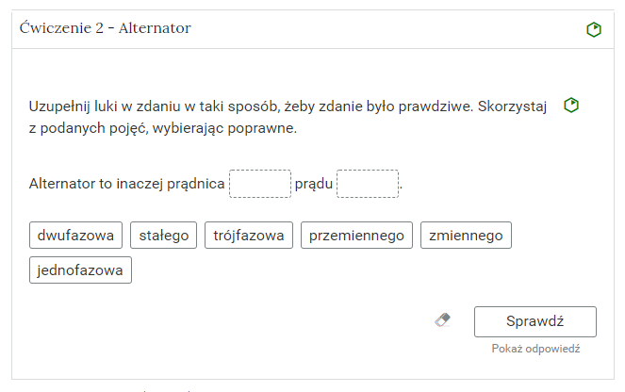Open the Pokaż odpowiedź link
625x392 pixels.
(535, 349)
